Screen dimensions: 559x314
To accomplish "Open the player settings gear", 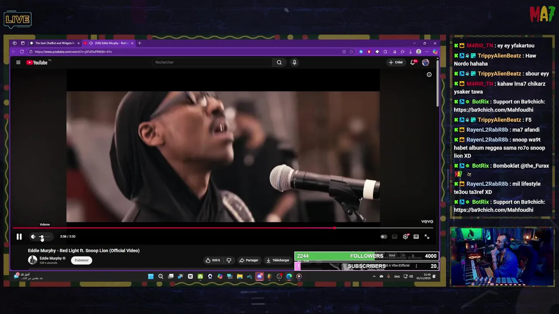I will click(406, 237).
